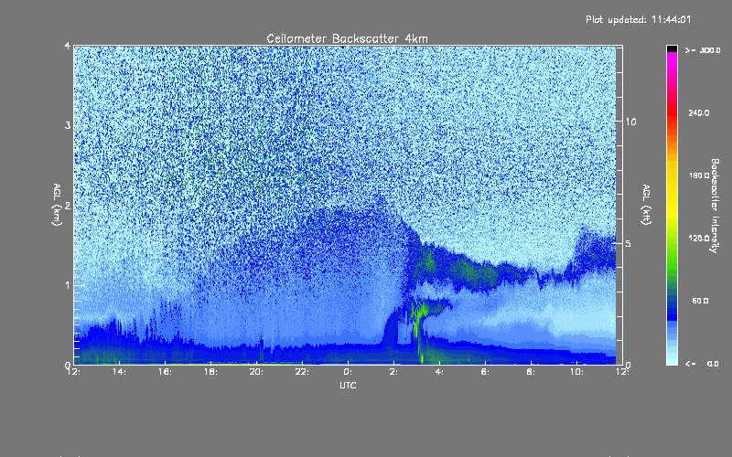
Task: Click the '2' tick on km axis
Action: click(68, 205)
